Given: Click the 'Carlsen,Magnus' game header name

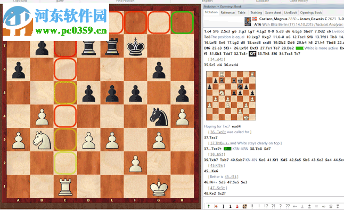Looking at the screenshot, I should 273,19.
